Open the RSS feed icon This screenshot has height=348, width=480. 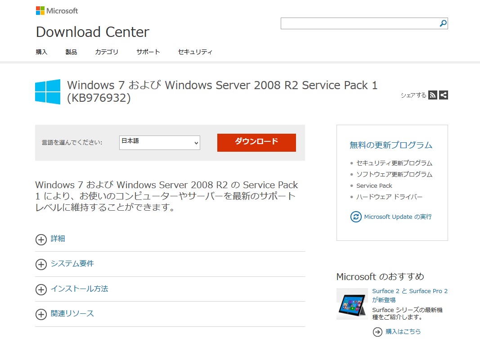432,95
